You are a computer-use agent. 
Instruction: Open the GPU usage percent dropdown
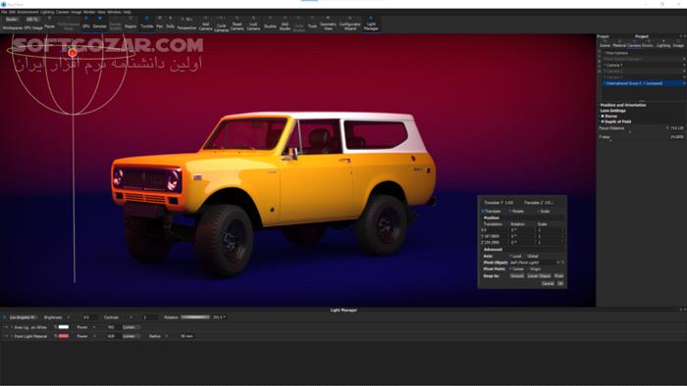point(31,20)
